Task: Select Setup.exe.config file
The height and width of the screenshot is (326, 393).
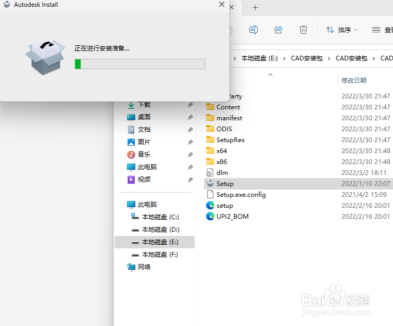Action: point(241,195)
